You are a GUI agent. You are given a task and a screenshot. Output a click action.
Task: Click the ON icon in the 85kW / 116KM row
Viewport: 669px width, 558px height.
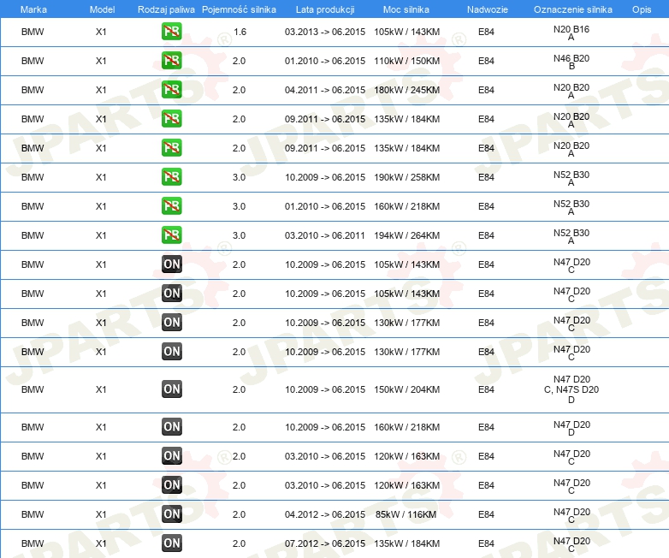pos(171,514)
